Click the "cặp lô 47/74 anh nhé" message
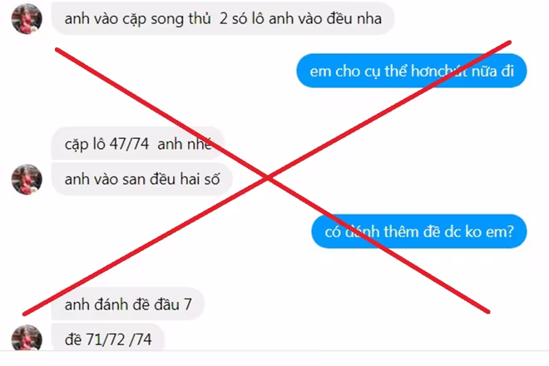Viewport: 549px width, 366px height. click(x=138, y=144)
